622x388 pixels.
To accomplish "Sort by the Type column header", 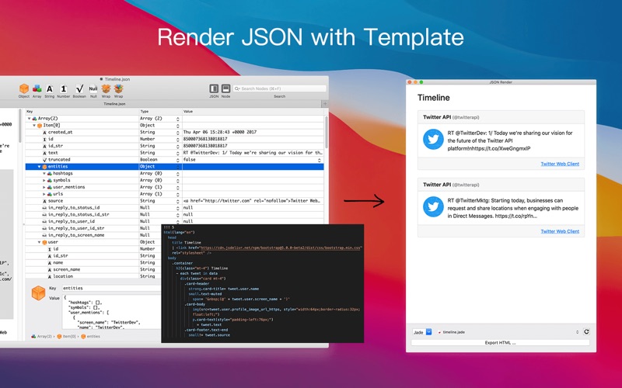I will 160,111.
